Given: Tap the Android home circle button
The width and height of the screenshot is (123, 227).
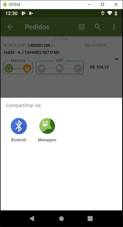Looking at the screenshot, I should click(61, 218).
